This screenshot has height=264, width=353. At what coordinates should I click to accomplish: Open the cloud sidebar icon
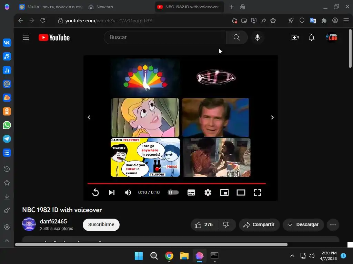click(7, 98)
